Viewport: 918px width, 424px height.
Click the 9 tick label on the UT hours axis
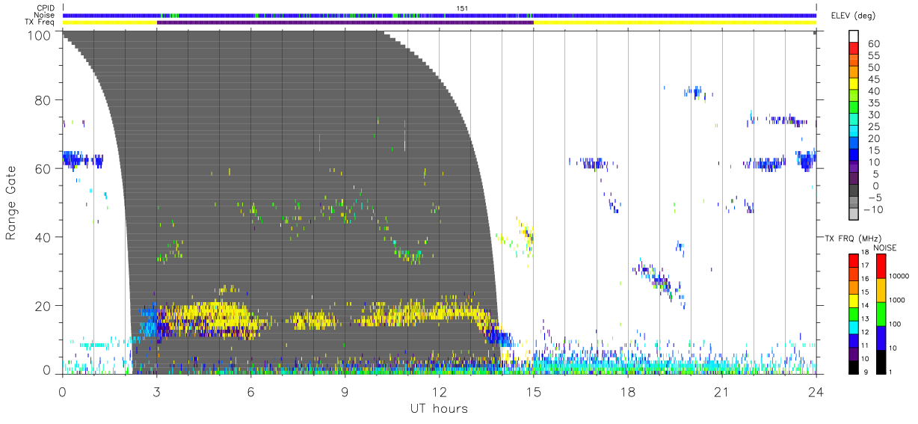click(x=345, y=392)
